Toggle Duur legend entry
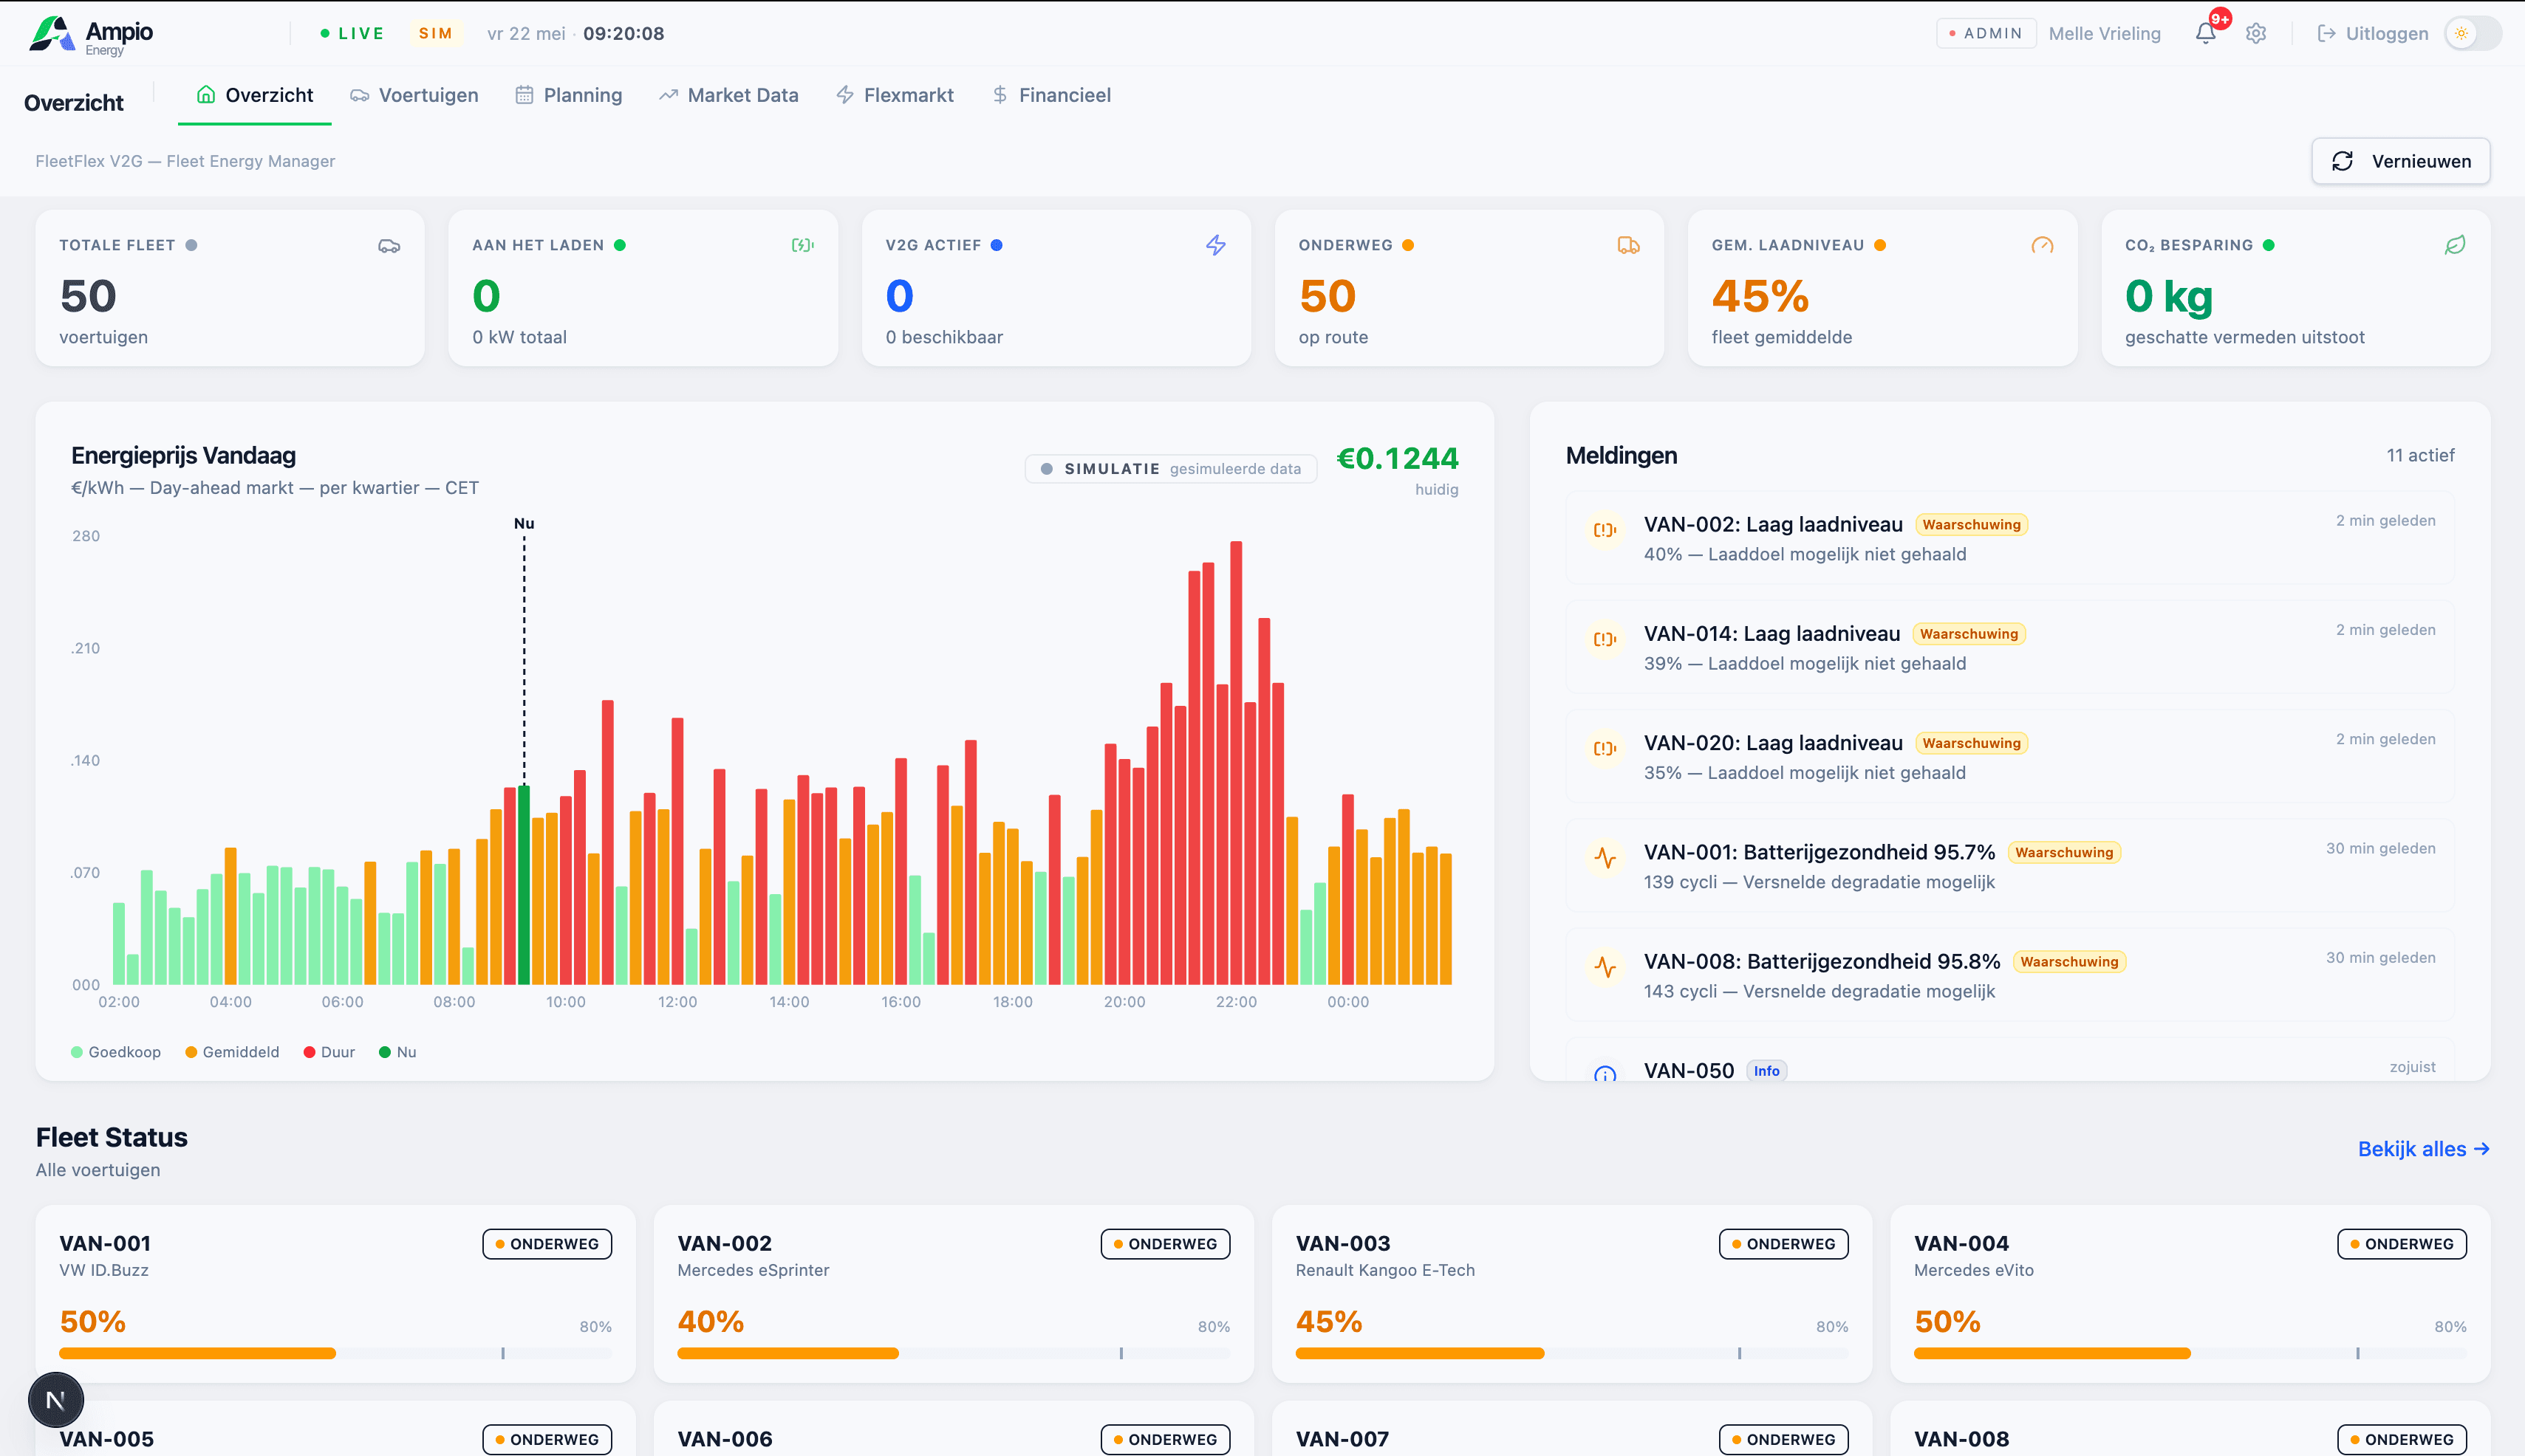This screenshot has width=2525, height=1456. (x=329, y=1052)
